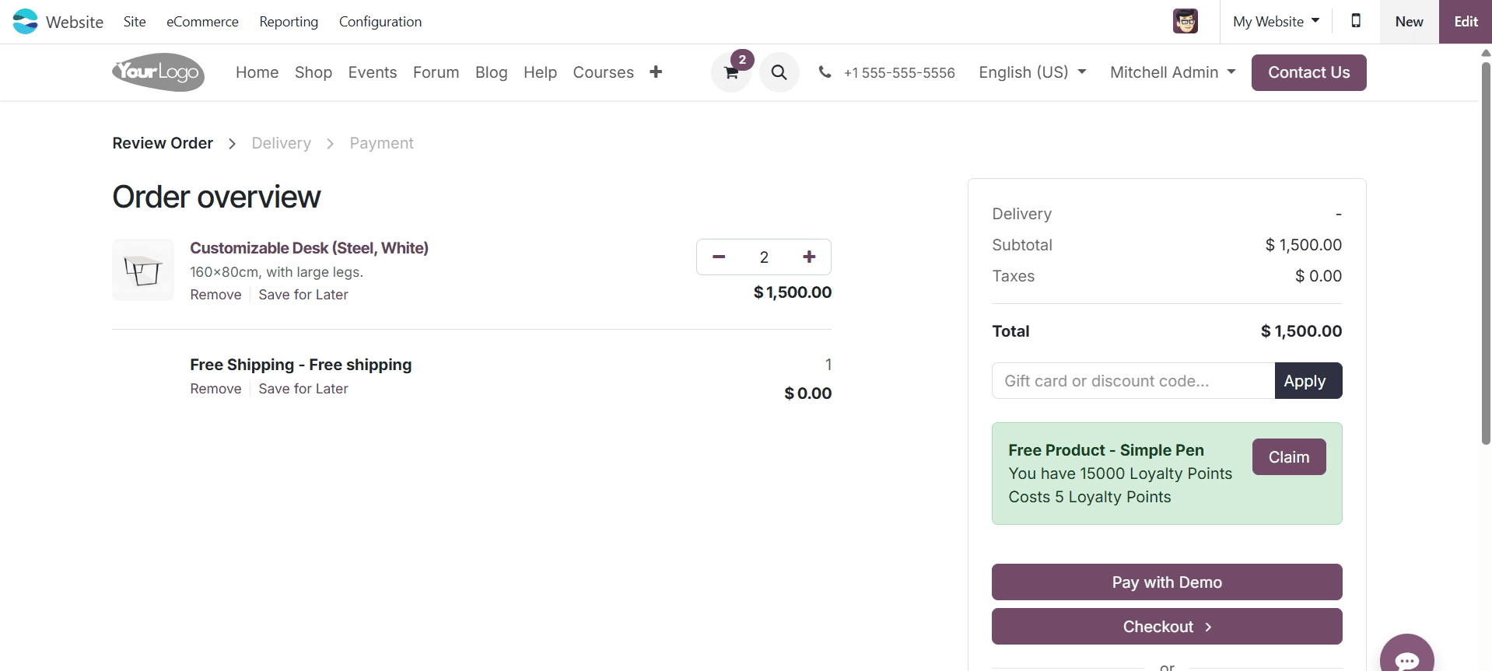
Task: Go to the Shop page
Action: (x=313, y=72)
